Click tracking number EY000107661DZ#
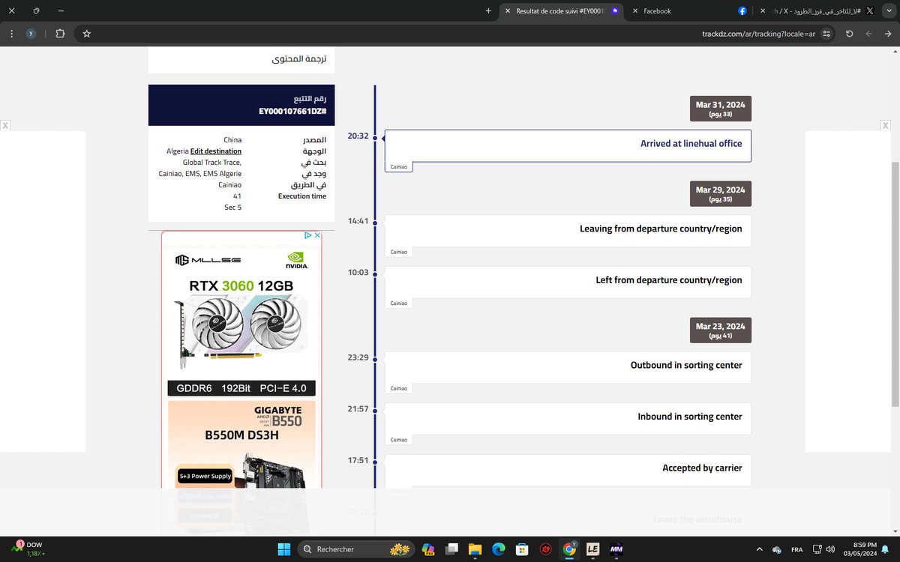The width and height of the screenshot is (900, 562). point(293,112)
